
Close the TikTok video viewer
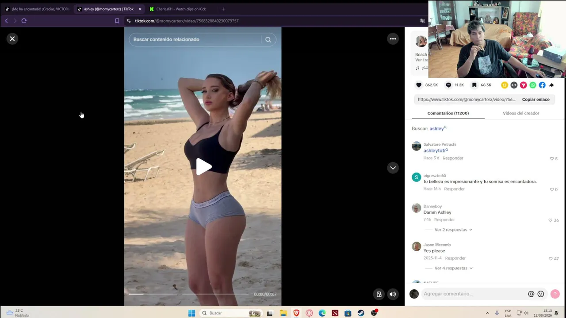tap(12, 39)
